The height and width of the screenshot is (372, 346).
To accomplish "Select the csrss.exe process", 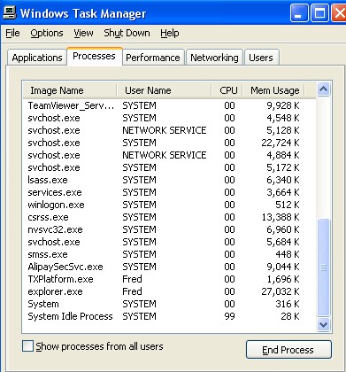I will pos(169,217).
